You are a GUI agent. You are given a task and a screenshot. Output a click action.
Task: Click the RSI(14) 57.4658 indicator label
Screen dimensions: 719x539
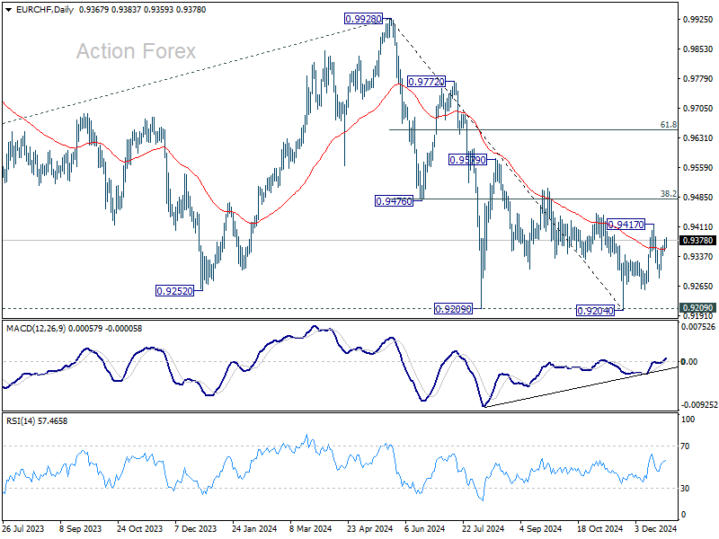pos(37,421)
